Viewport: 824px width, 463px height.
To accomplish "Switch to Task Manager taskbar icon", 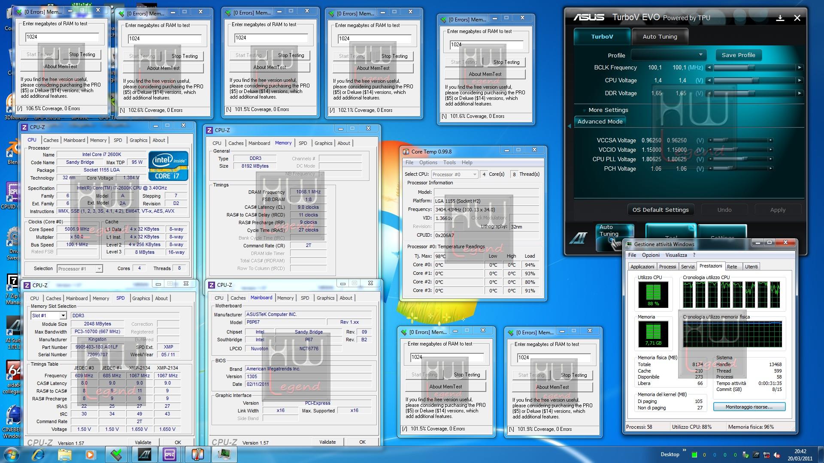I will [224, 454].
